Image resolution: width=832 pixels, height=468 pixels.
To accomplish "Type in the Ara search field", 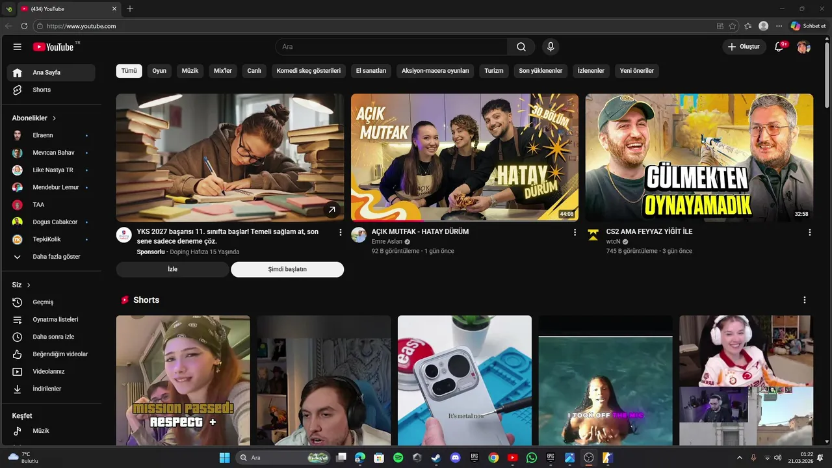I will (x=391, y=47).
